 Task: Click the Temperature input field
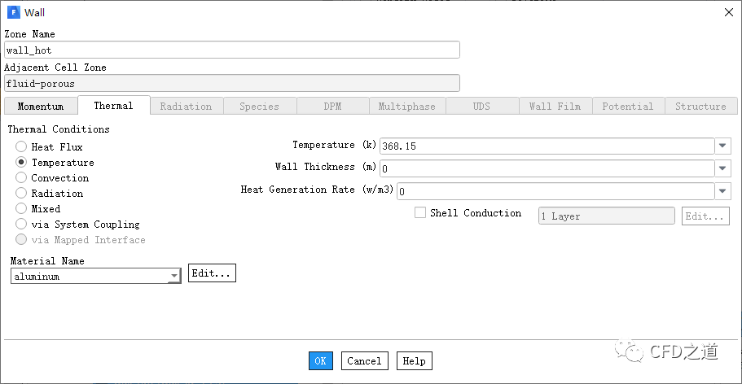point(546,146)
